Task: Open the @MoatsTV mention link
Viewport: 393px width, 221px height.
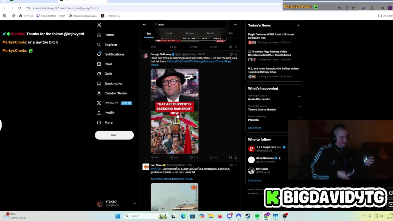Action: (173, 61)
